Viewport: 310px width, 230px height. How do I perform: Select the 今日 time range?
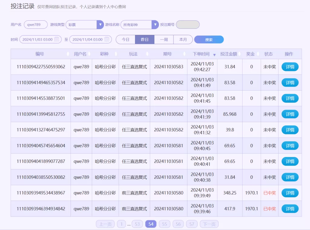coord(125,40)
